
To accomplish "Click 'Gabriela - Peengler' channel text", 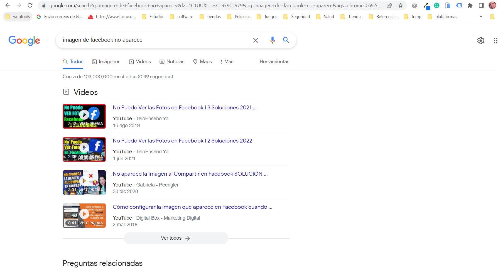I will pyautogui.click(x=157, y=185).
